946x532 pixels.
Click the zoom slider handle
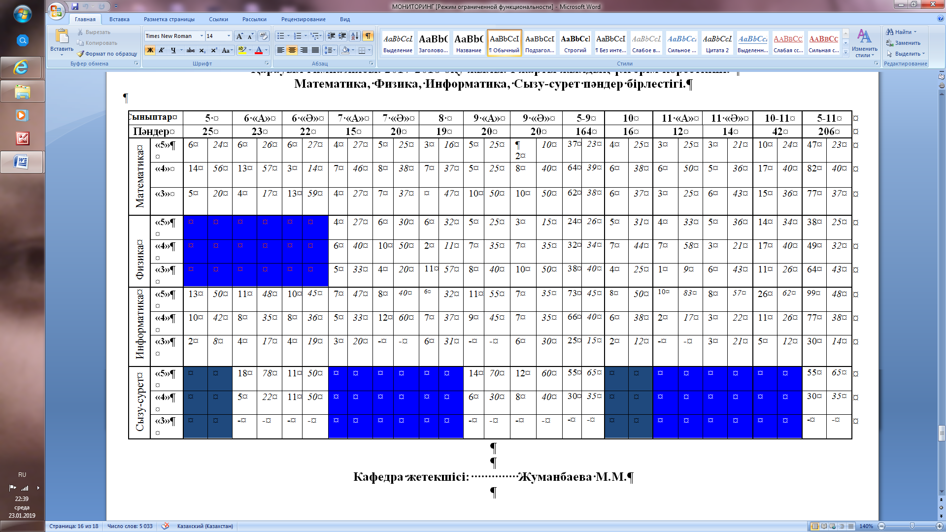912,526
